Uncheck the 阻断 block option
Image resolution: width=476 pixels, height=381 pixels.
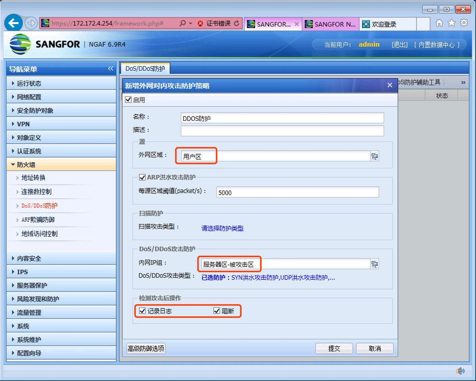tap(217, 311)
